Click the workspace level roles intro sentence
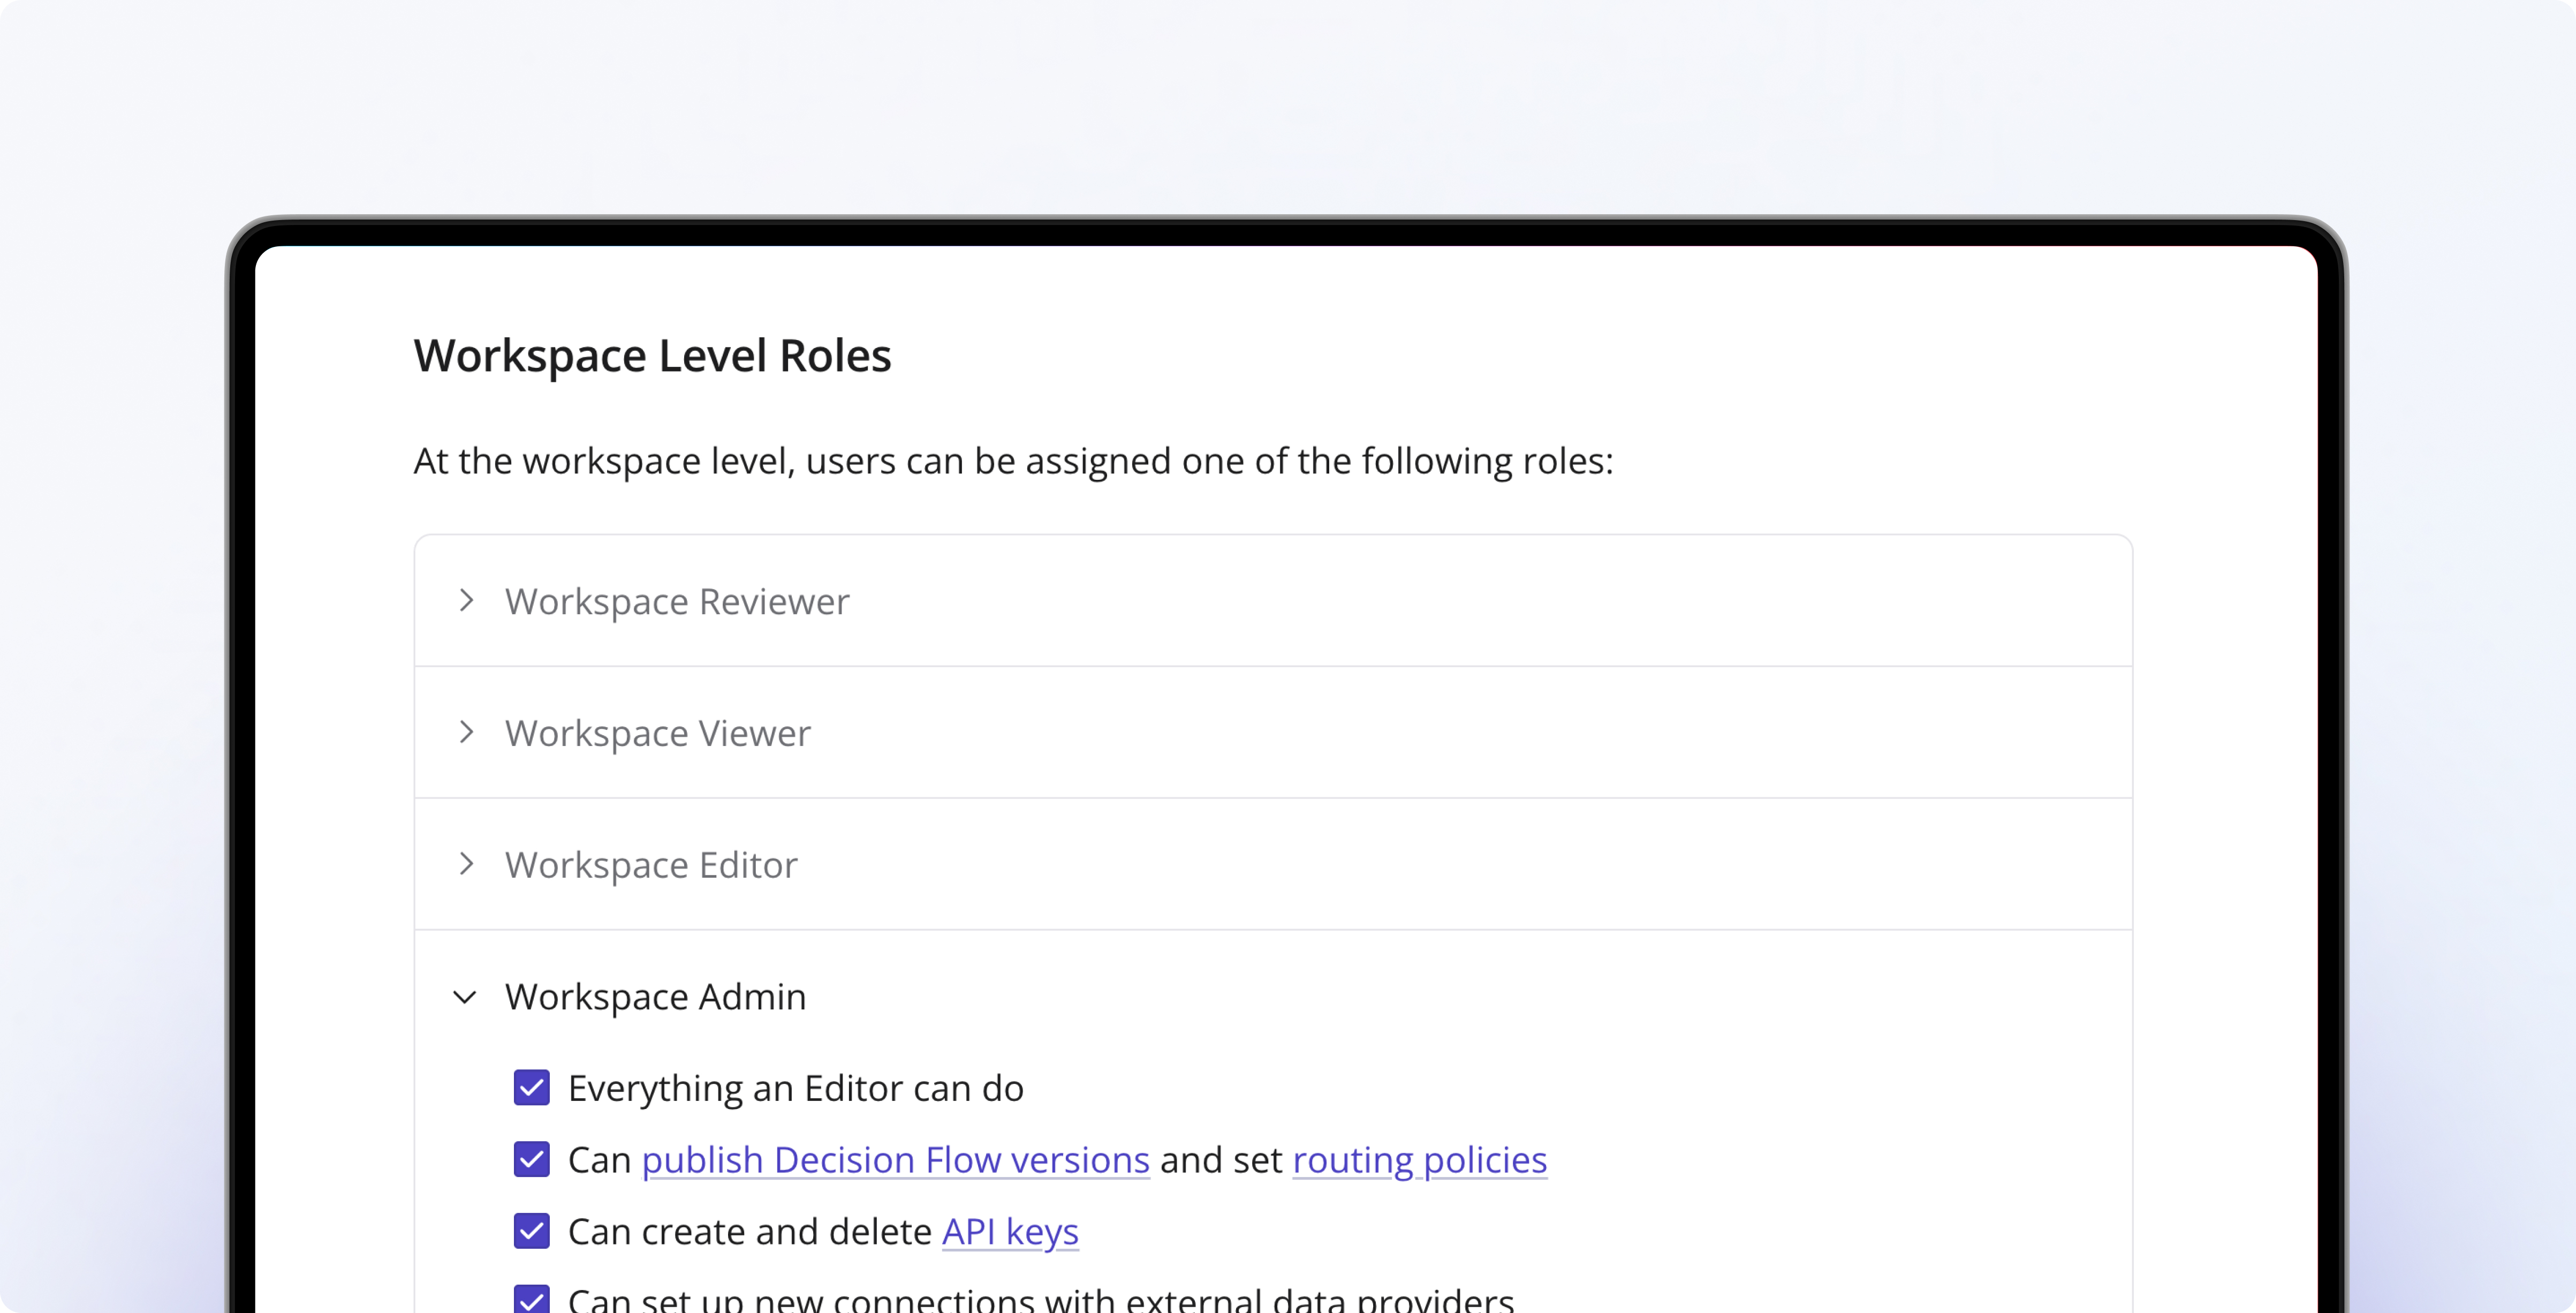Viewport: 2576px width, 1313px height. click(x=1013, y=461)
